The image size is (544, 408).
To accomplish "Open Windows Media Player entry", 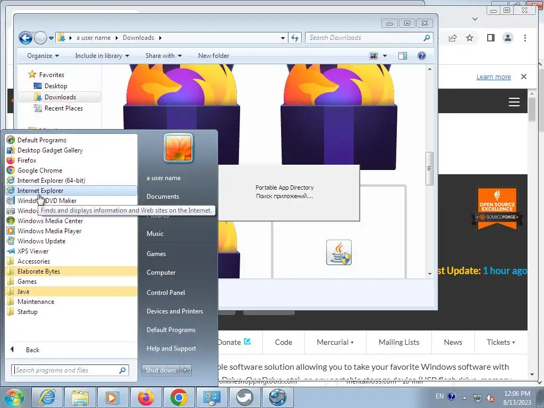I will pyautogui.click(x=71, y=231).
